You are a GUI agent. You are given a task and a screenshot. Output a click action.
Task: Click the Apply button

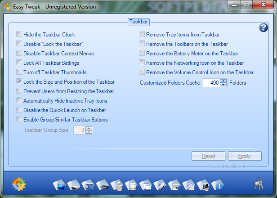pos(245,156)
